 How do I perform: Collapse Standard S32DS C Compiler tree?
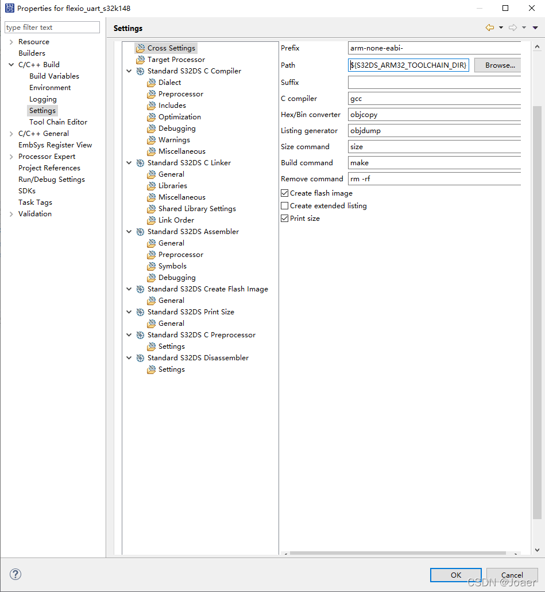coord(129,71)
